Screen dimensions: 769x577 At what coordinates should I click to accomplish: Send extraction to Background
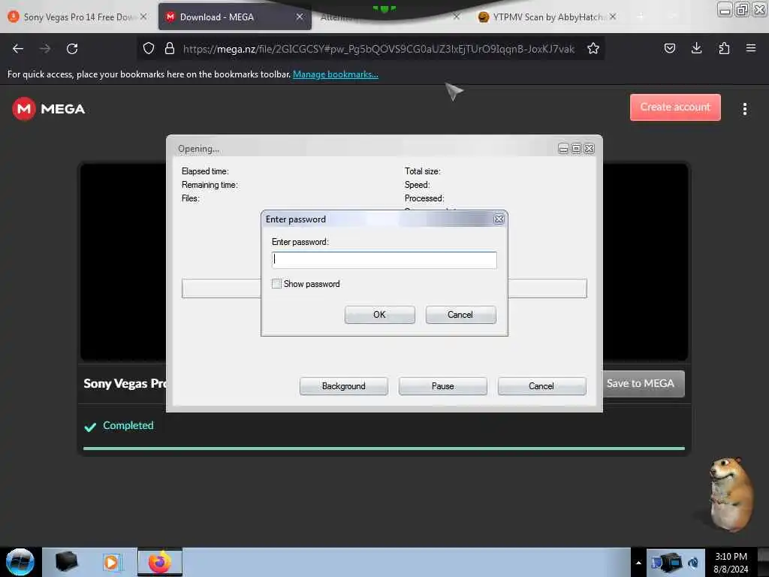tap(343, 386)
